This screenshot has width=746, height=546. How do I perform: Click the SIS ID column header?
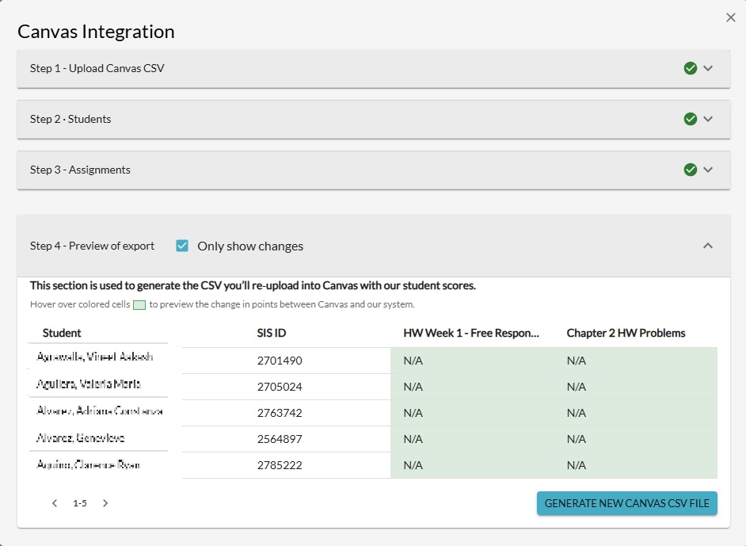(272, 333)
